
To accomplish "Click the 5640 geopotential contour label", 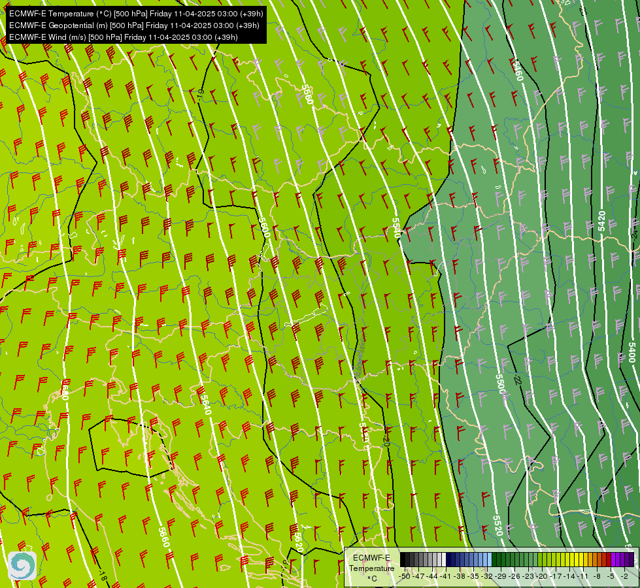I will click(206, 405).
